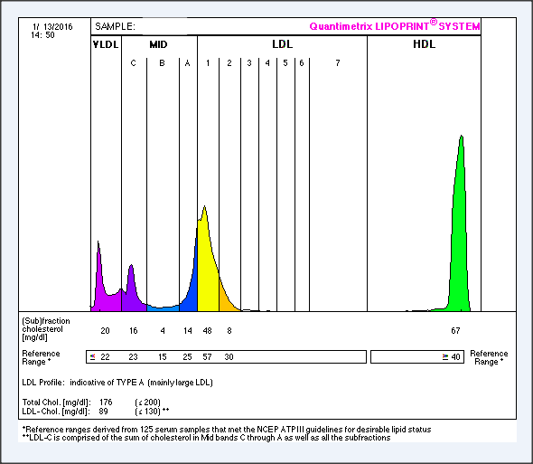The height and width of the screenshot is (464, 533).
Task: Click the NCEP ATPIII footnote line
Action: pyautogui.click(x=227, y=430)
